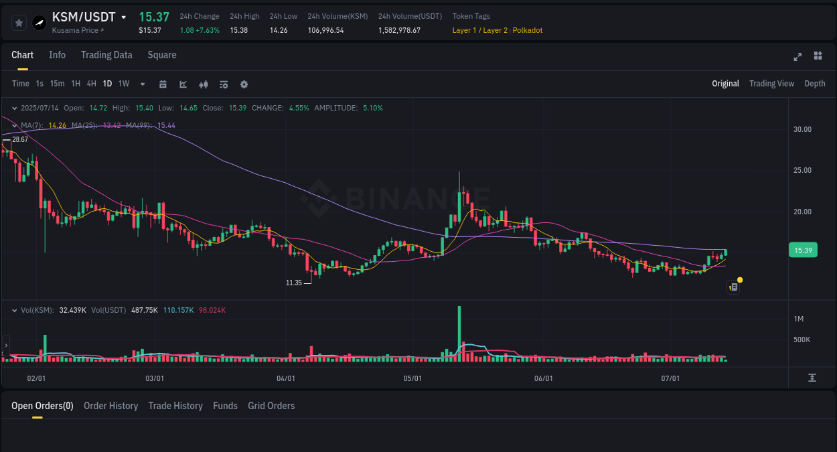Open the extra timeframes dropdown arrow
Viewport: 837px width, 452px height.
coord(142,84)
